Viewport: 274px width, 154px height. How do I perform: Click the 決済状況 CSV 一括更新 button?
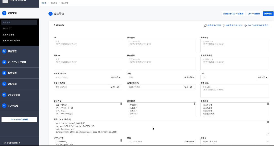click(x=233, y=14)
